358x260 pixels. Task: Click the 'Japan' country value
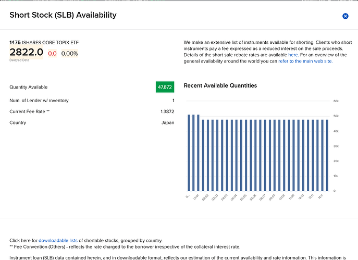(168, 122)
